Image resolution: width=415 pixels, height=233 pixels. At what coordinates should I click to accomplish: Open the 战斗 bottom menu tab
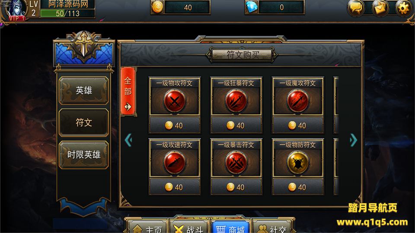(x=189, y=227)
